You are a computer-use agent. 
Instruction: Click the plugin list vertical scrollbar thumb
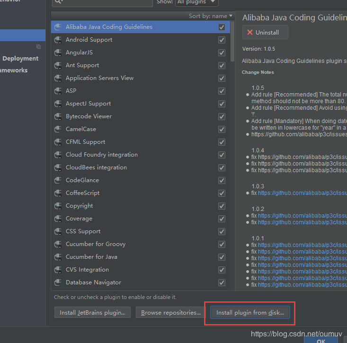tap(232, 41)
